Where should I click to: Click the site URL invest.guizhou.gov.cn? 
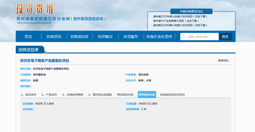tap(34, 23)
